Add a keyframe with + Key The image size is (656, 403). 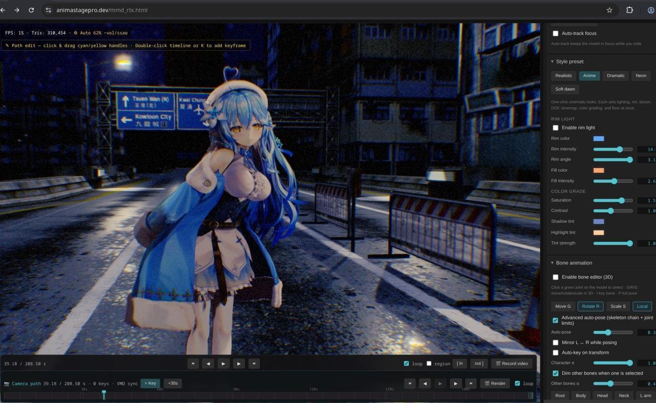(150, 383)
